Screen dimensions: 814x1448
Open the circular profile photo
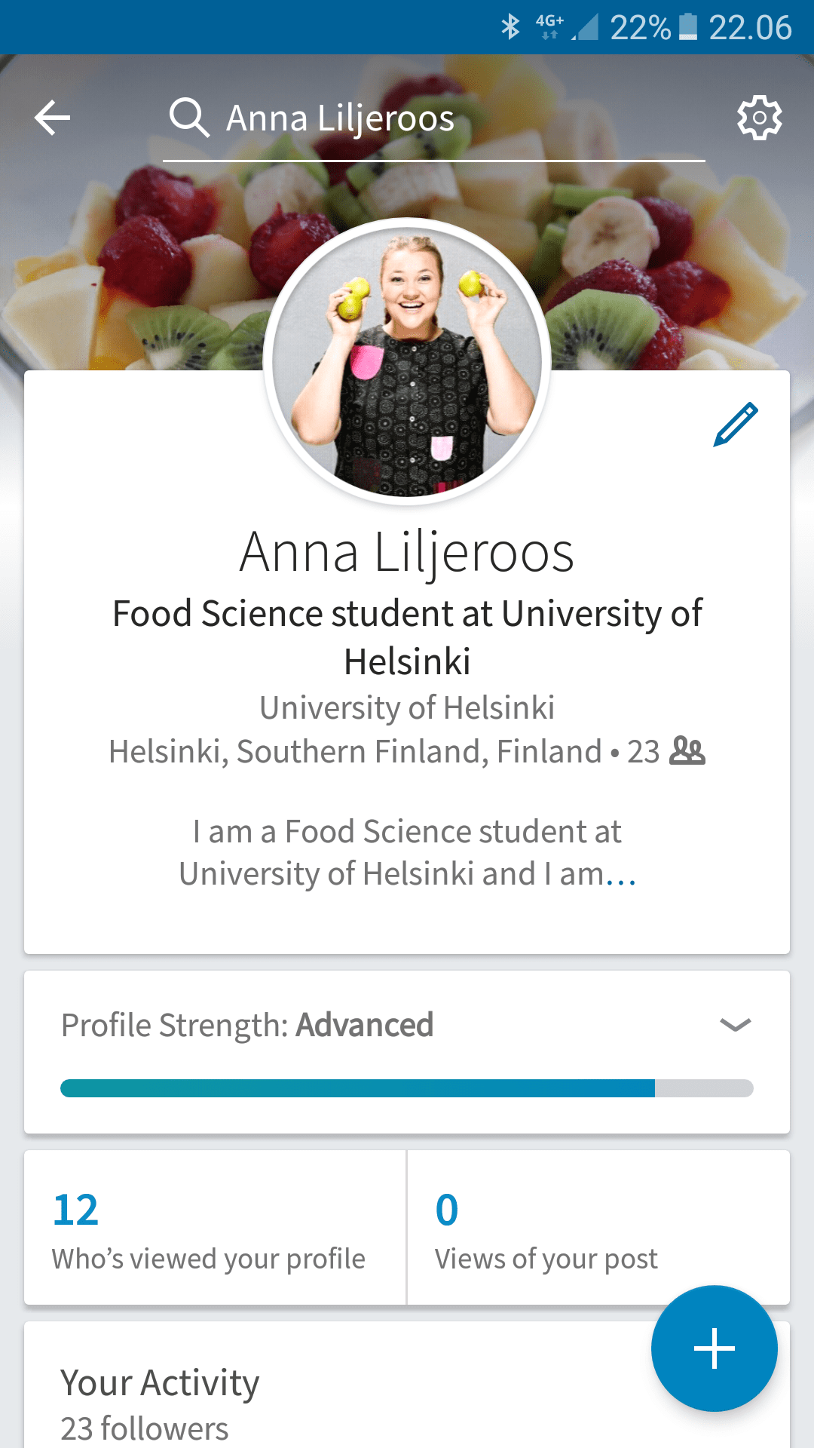point(407,360)
